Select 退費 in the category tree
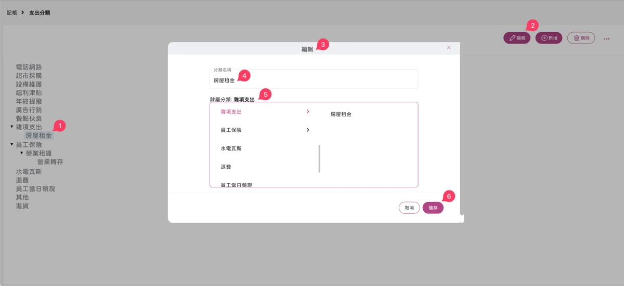The image size is (624, 286). 22,180
